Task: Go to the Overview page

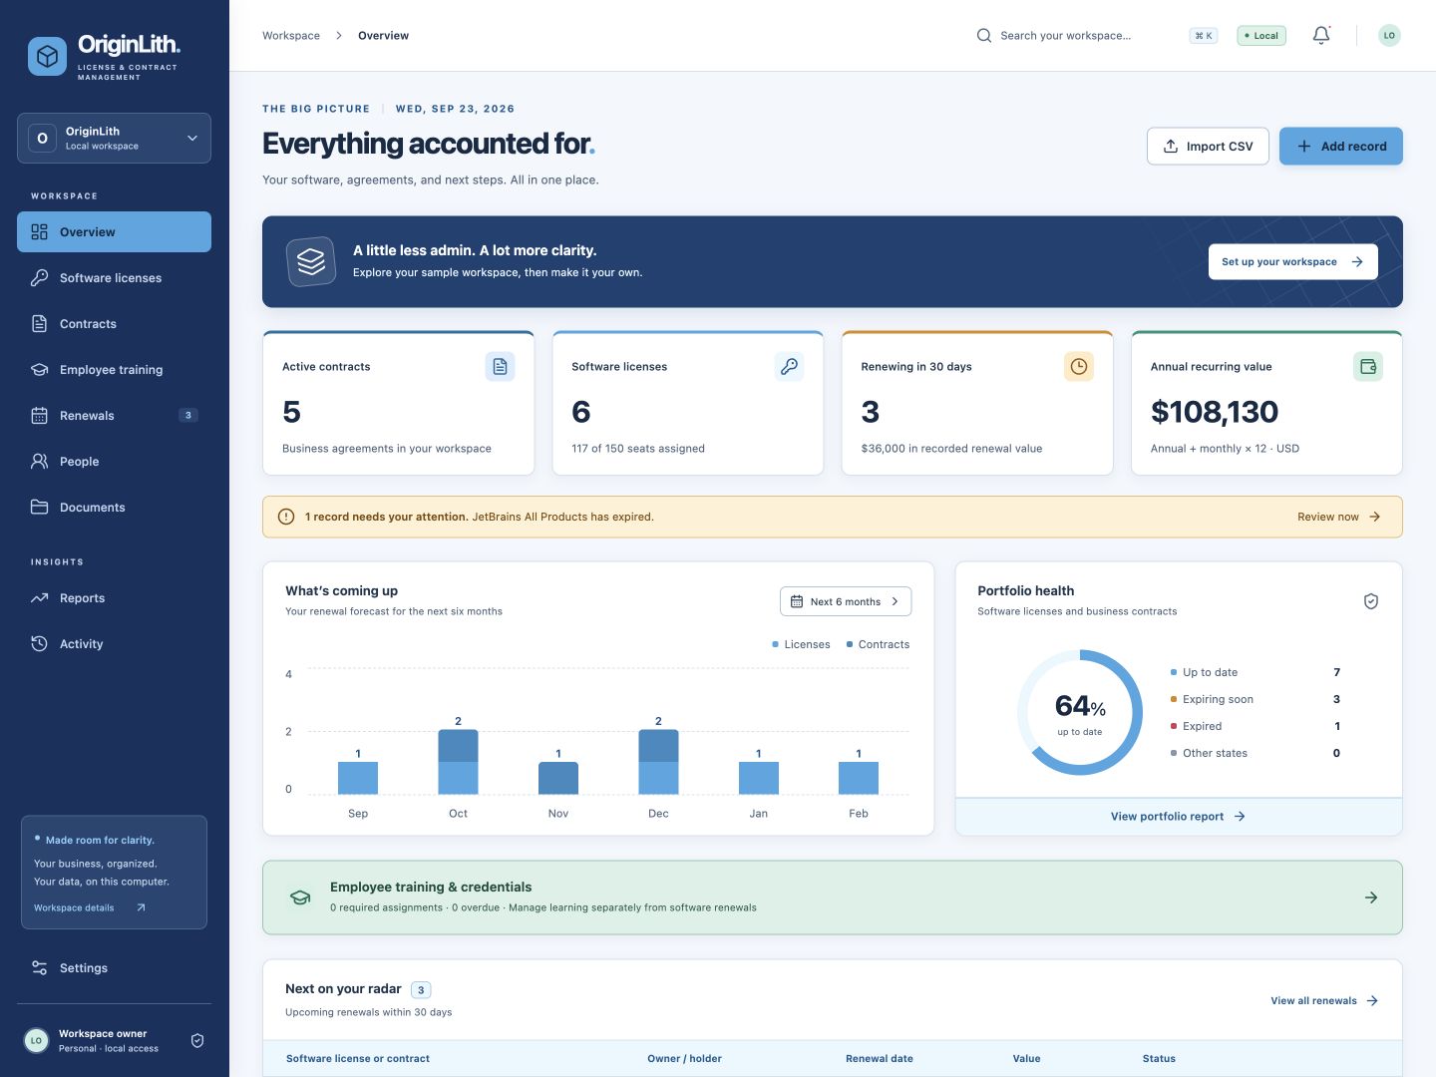Action: point(114,231)
